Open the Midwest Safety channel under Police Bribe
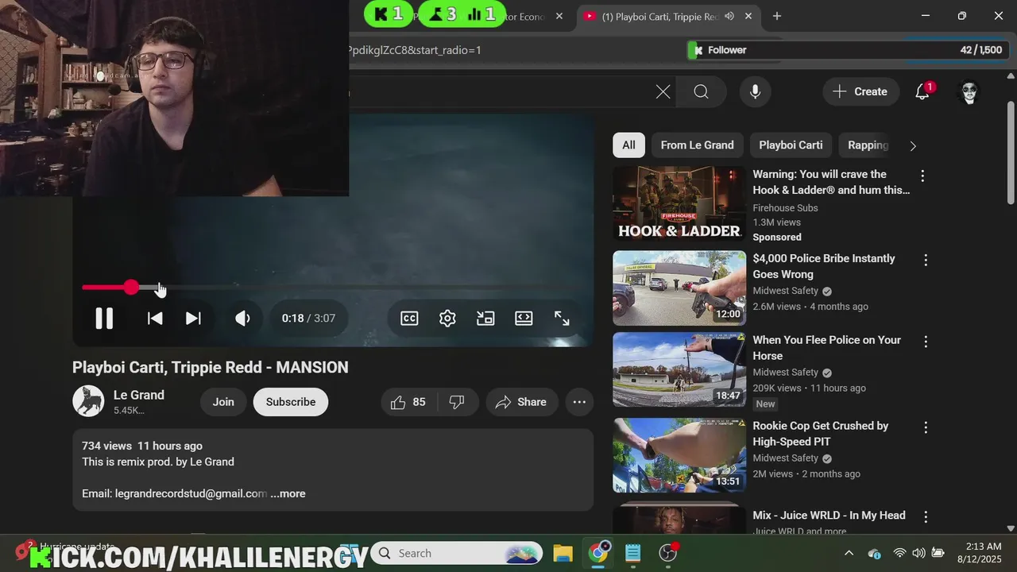This screenshot has height=572, width=1017. 785,291
